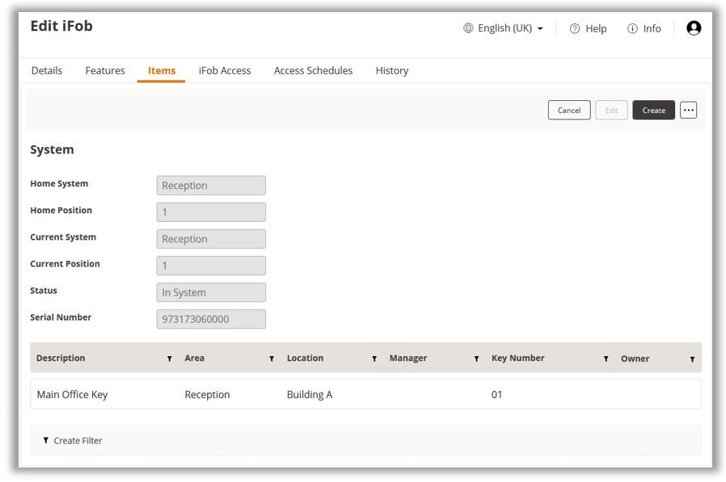This screenshot has height=482, width=726.
Task: Click the Area column filter icon
Action: (x=272, y=358)
